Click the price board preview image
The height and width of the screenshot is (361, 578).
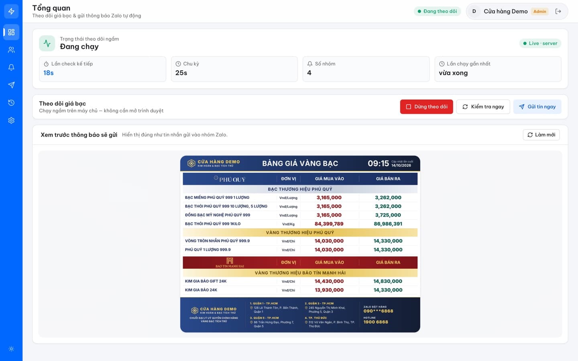pyautogui.click(x=300, y=244)
